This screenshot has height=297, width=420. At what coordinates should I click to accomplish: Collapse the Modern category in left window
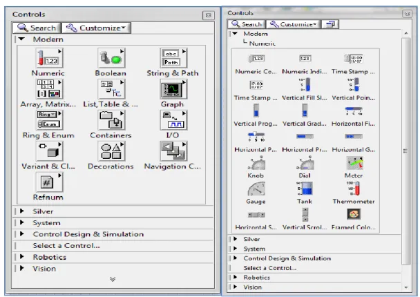pyautogui.click(x=21, y=39)
